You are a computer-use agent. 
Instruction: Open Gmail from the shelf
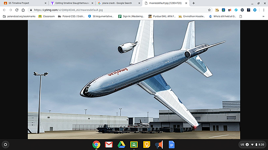[109, 145]
